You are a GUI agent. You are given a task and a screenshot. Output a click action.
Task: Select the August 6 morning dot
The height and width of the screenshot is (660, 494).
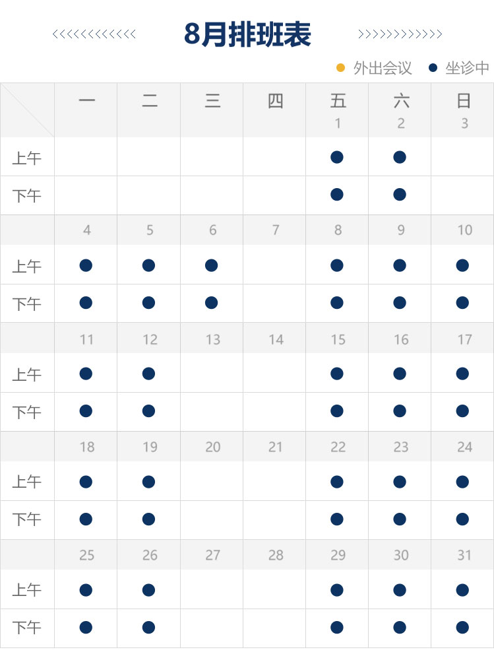[x=212, y=265]
